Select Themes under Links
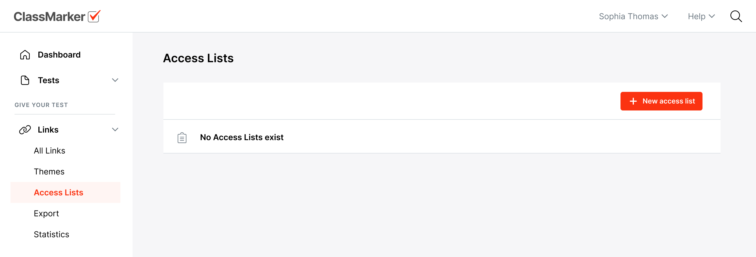The width and height of the screenshot is (756, 257). (x=49, y=172)
